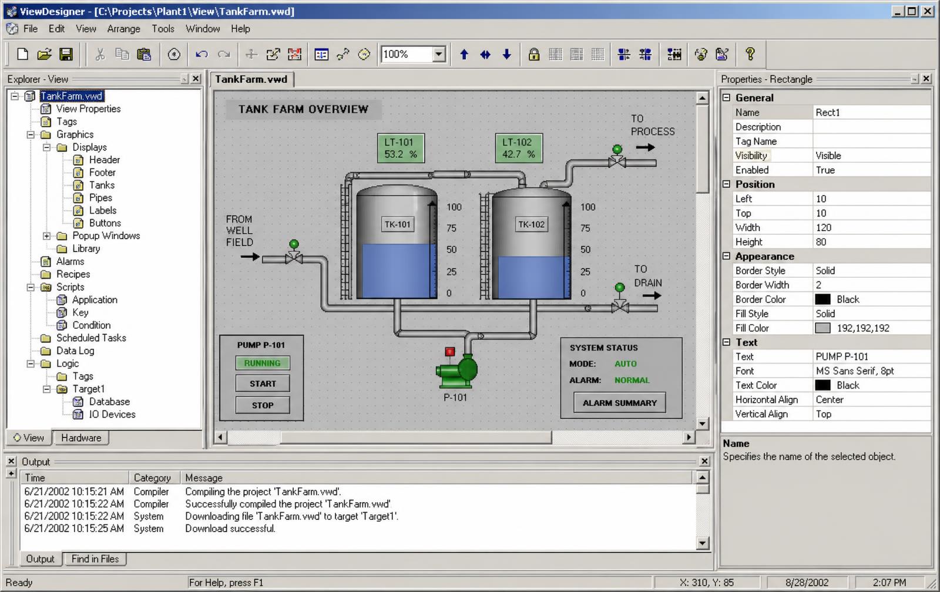Click the Paste clipboard icon
Image resolution: width=940 pixels, height=592 pixels.
pos(144,55)
